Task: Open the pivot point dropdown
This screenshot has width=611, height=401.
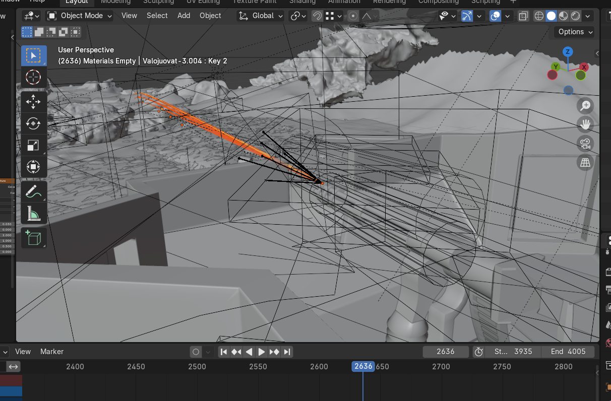Action: point(298,16)
